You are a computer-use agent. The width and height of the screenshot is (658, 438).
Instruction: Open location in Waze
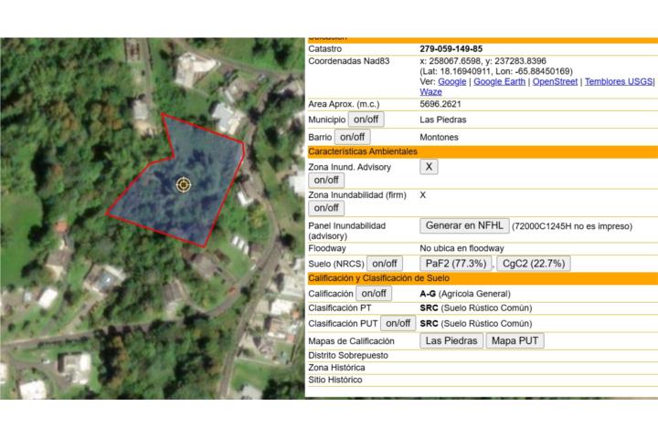coord(430,92)
